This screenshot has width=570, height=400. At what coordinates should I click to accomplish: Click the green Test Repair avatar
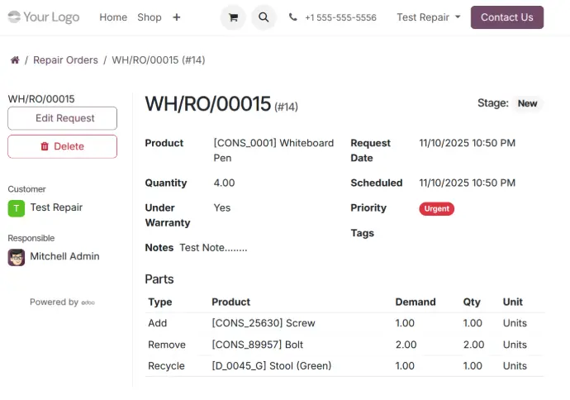click(17, 208)
